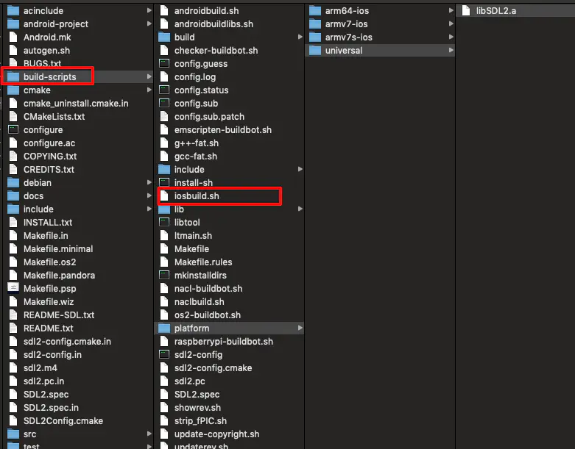Viewport: 575px width, 449px height.
Task: Expand the build-scripts folder arrow
Action: point(149,76)
